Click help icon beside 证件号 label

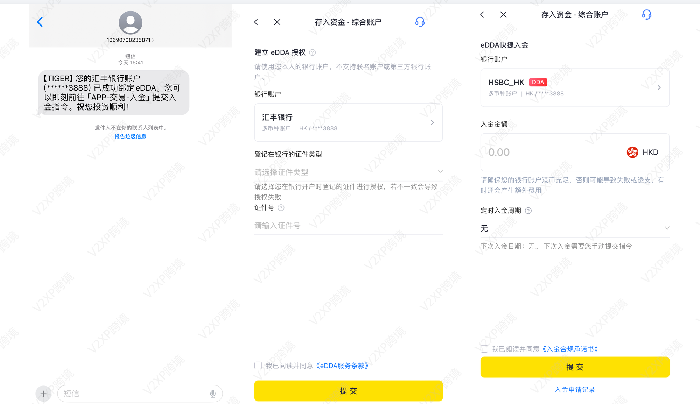[281, 208]
